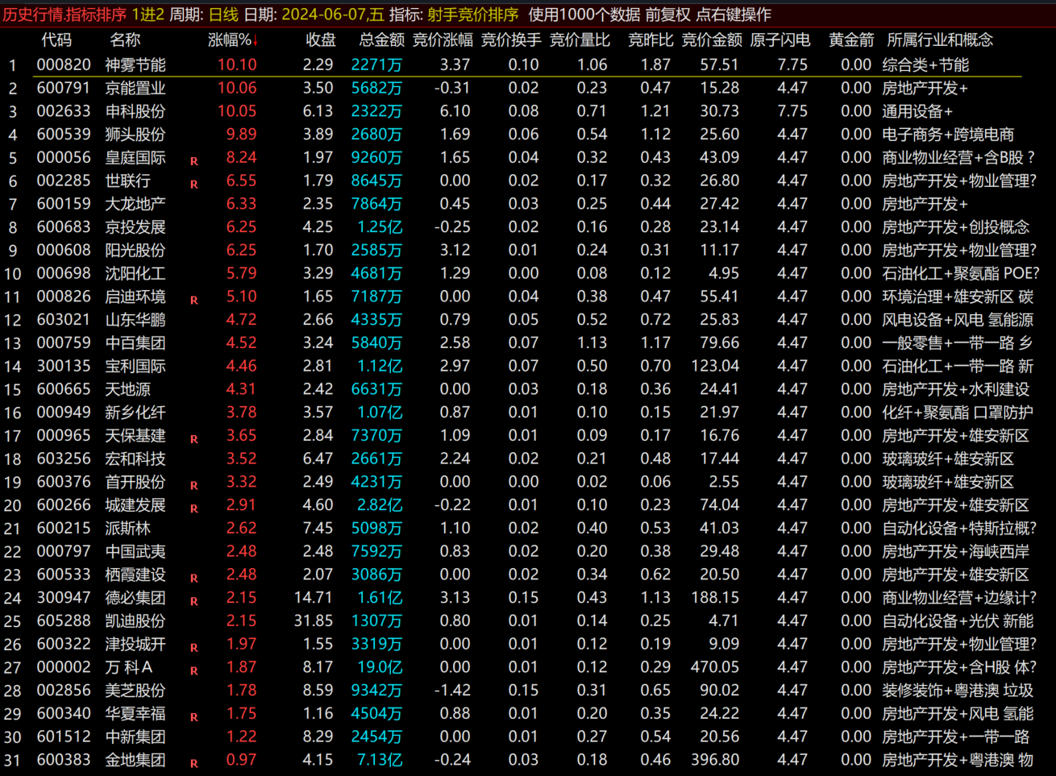Viewport: 1056px width, 776px height.
Task: Click the R marker beside 城建发展
Action: point(193,508)
